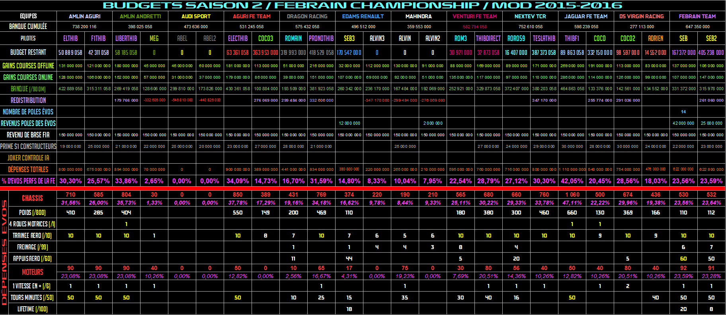Click the 42,05% devos percentage cell
This screenshot has height=315, width=726.
pos(572,181)
